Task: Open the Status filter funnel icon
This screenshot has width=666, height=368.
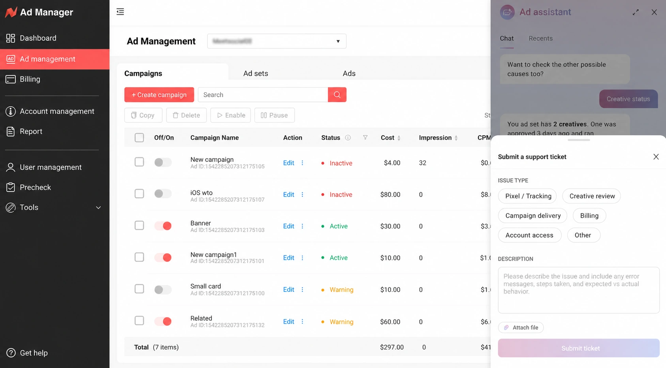Action: (x=365, y=138)
